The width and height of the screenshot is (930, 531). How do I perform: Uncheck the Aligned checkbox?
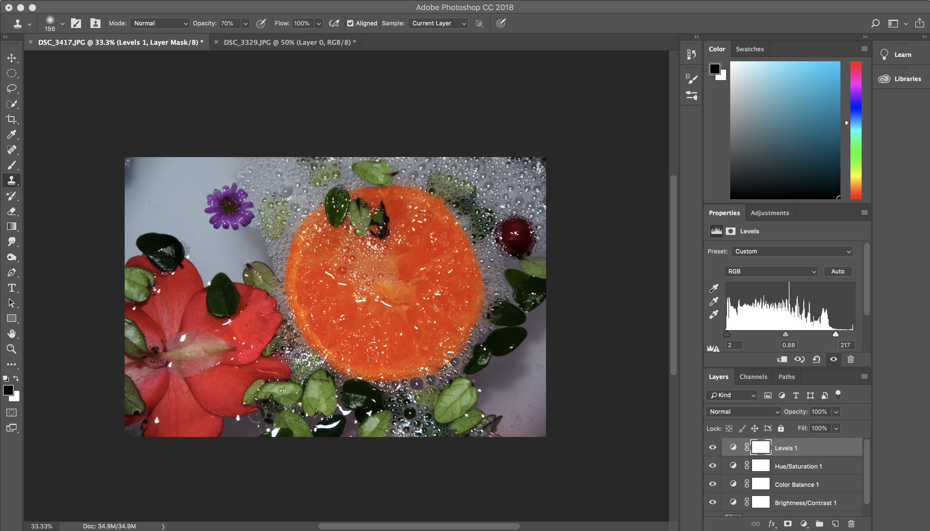point(350,23)
